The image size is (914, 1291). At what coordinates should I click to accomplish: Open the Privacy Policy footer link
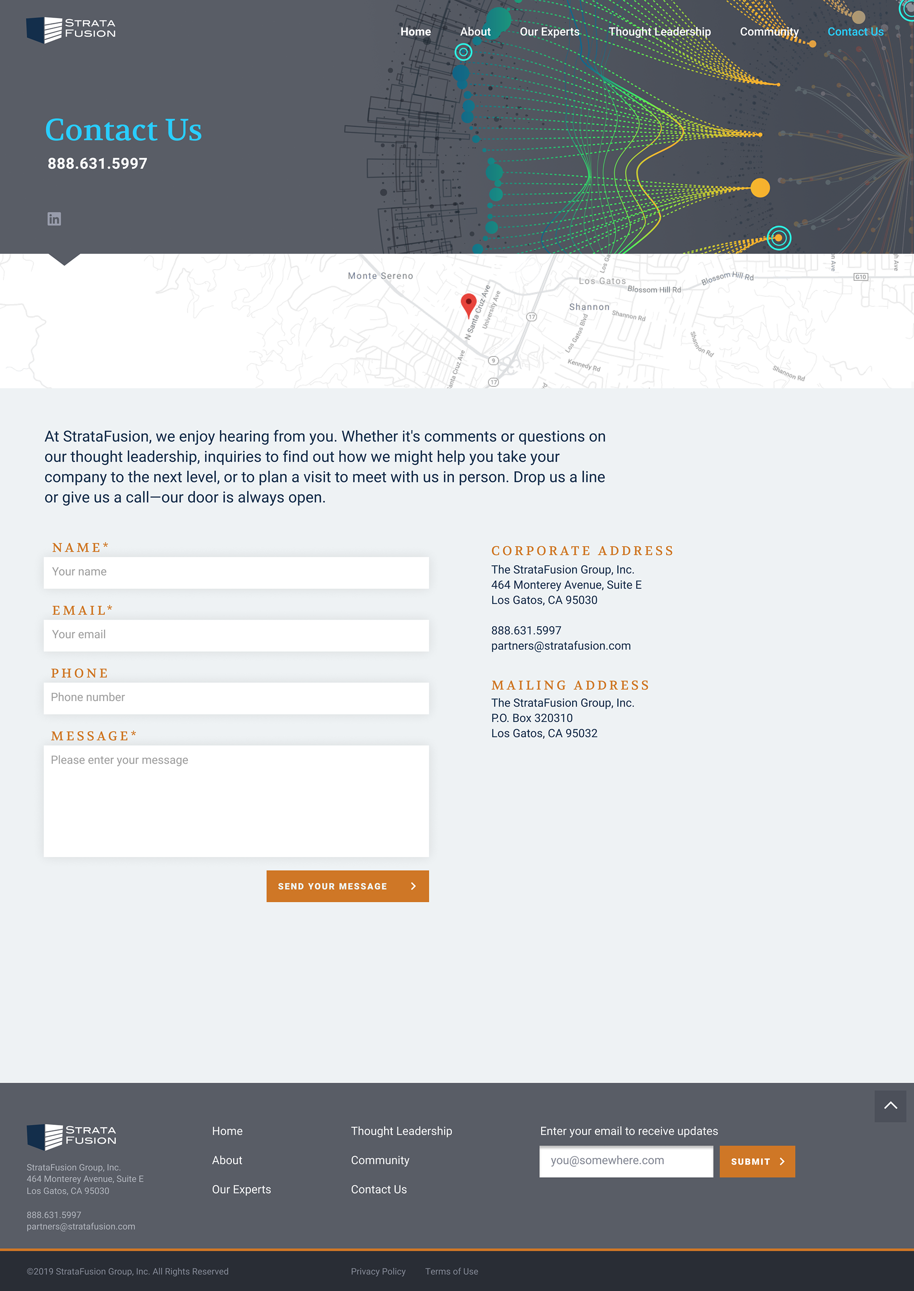point(378,1271)
